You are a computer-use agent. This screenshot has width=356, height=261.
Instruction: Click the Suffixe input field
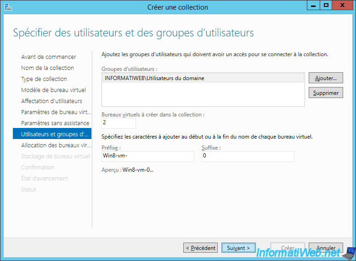(x=248, y=157)
